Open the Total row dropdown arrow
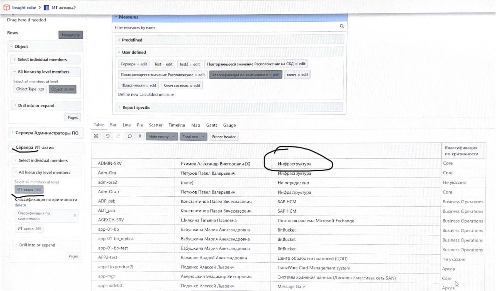Screen dimensions: 496x291 click(203, 137)
